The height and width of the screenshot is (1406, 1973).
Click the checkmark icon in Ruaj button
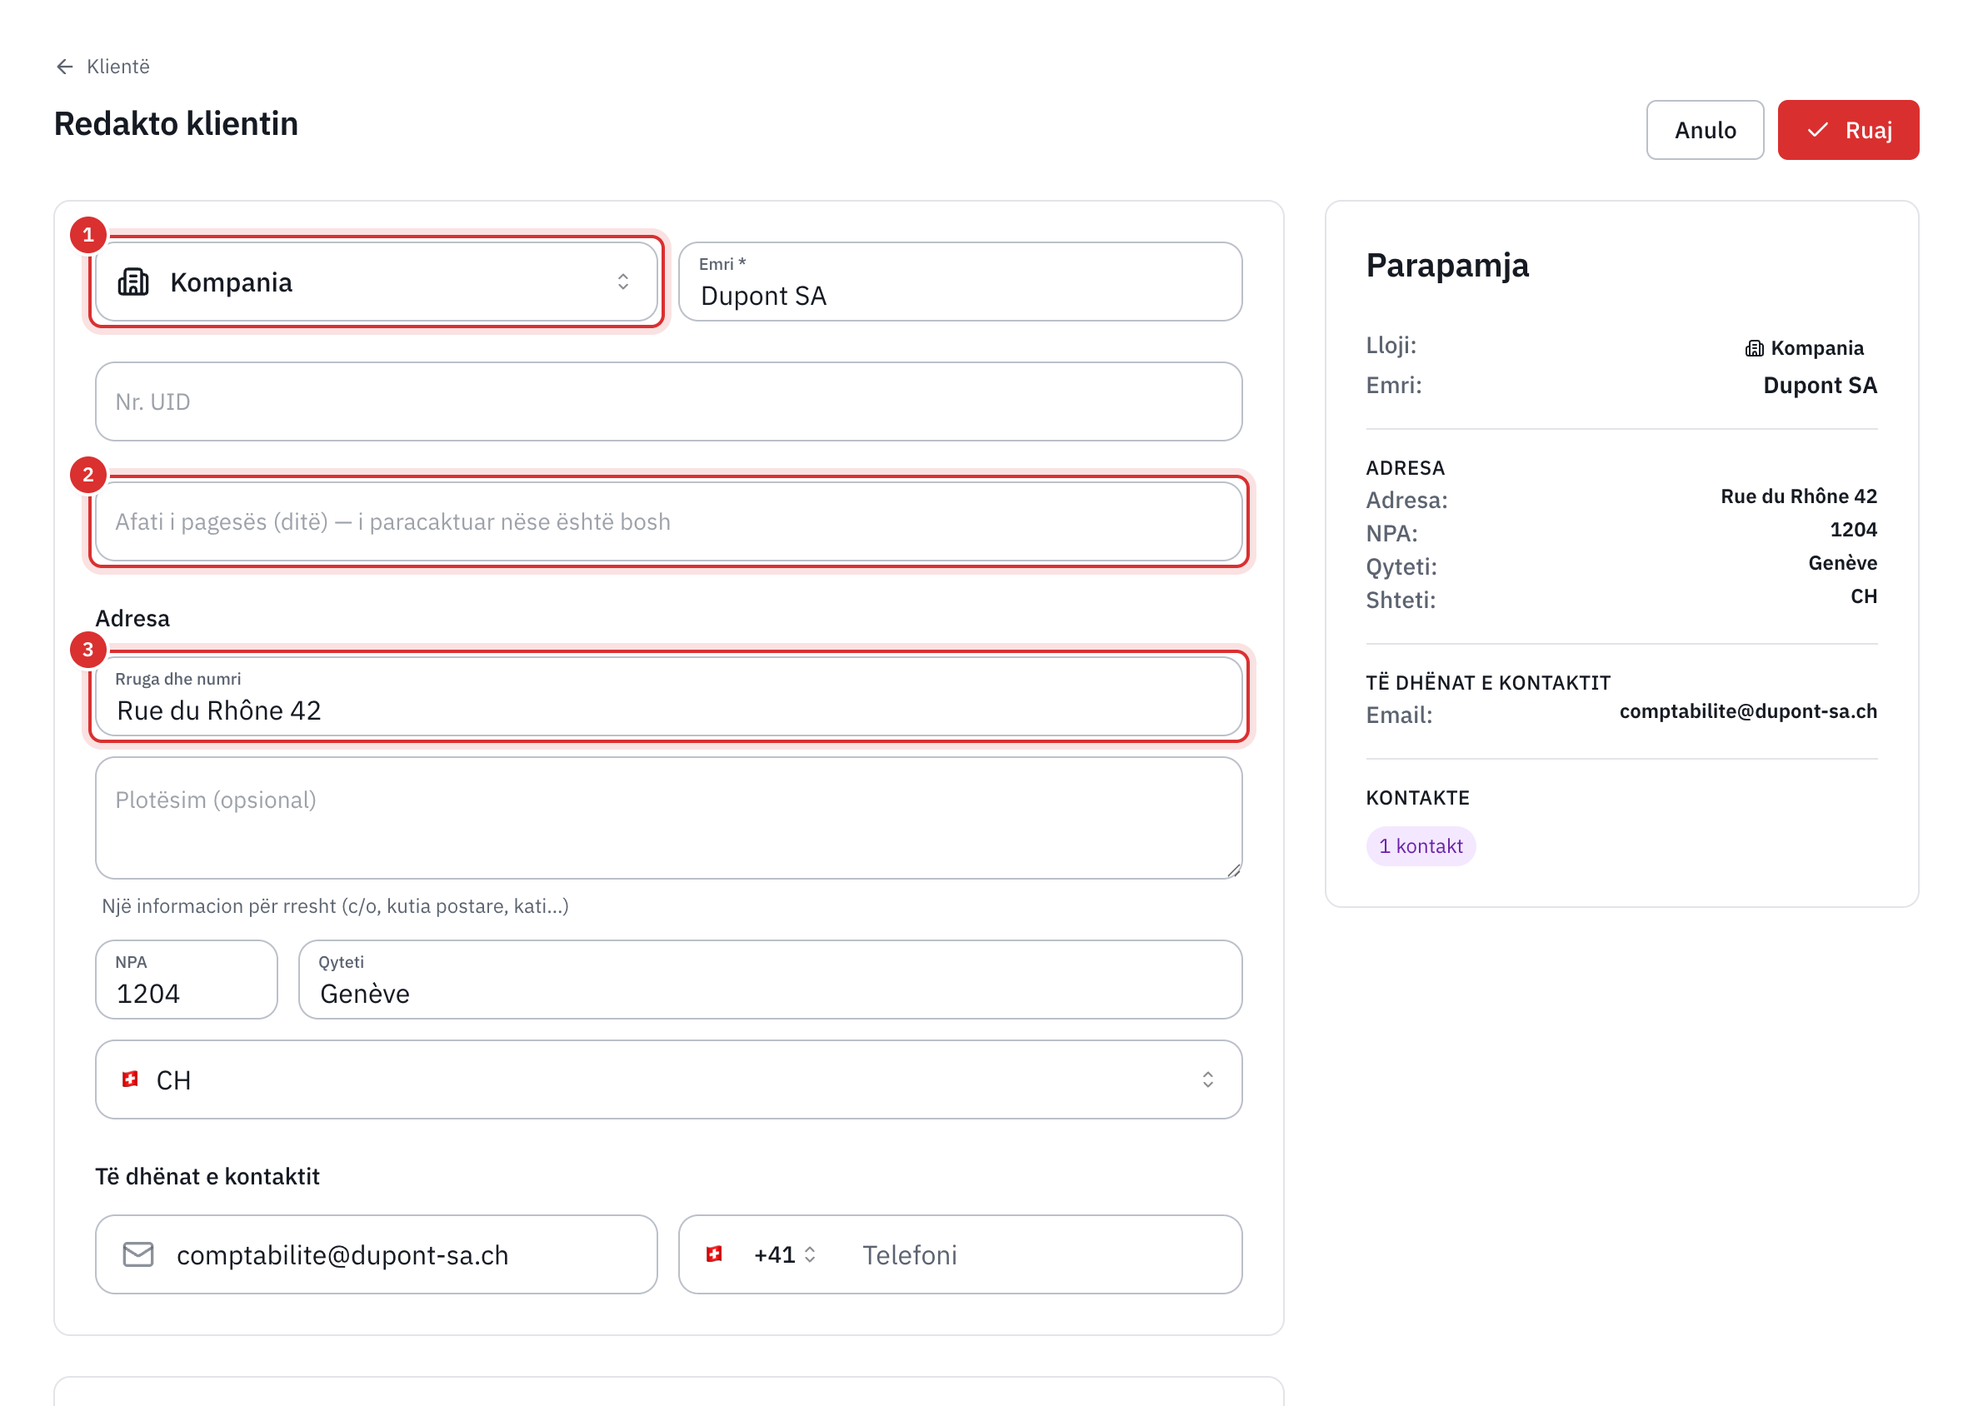point(1816,130)
